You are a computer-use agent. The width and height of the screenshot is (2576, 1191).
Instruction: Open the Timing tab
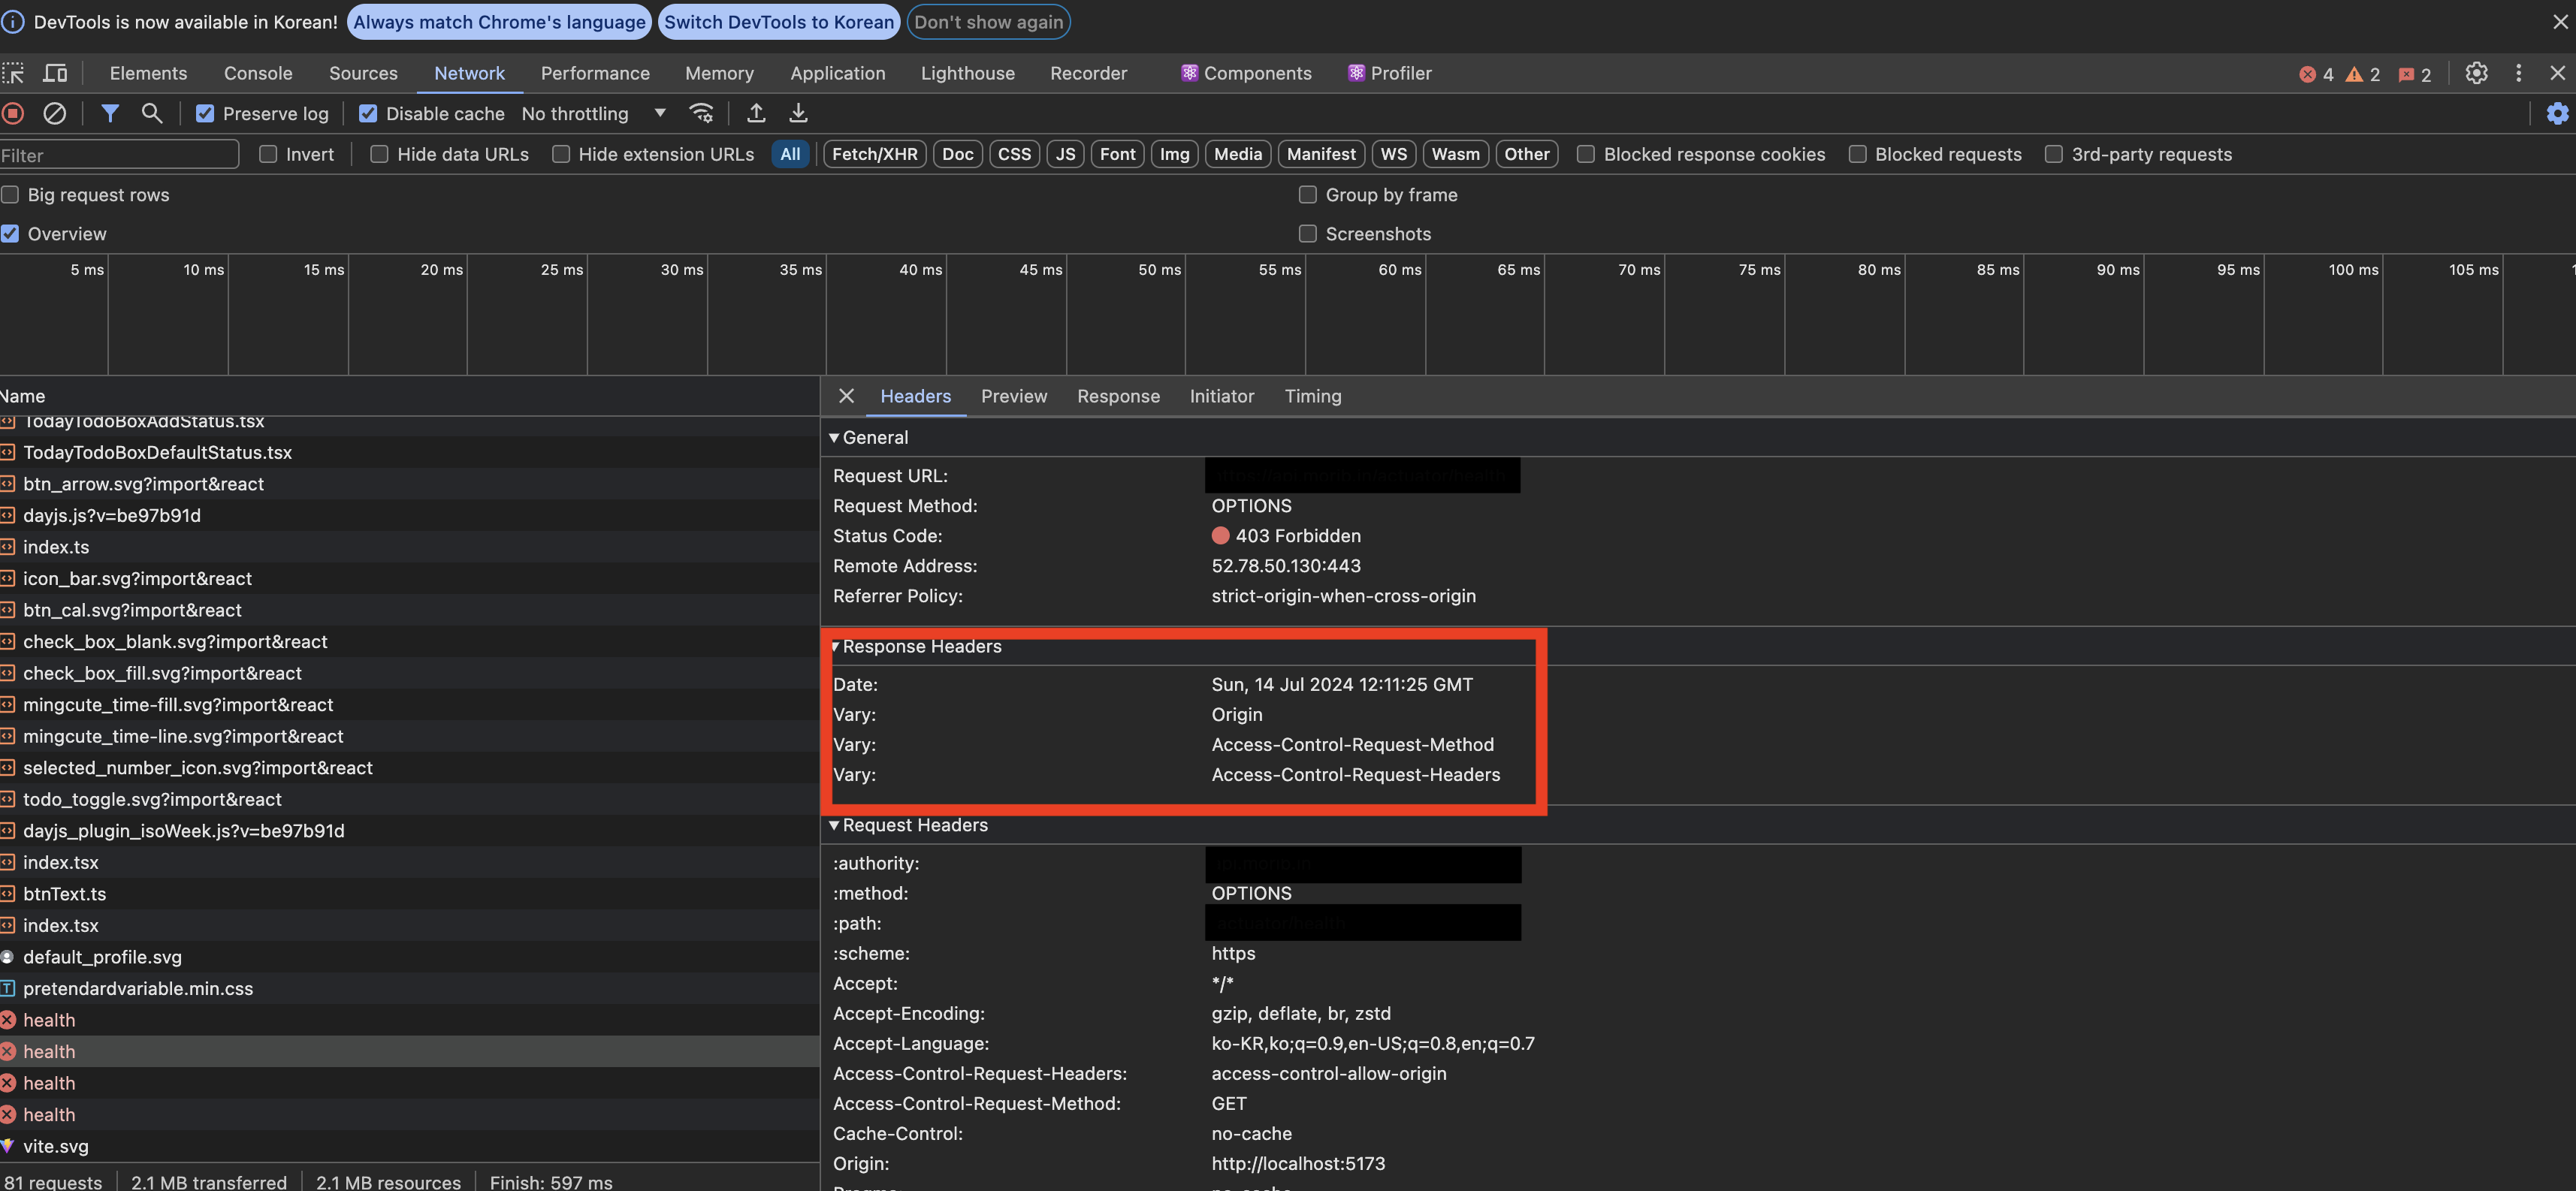point(1312,396)
